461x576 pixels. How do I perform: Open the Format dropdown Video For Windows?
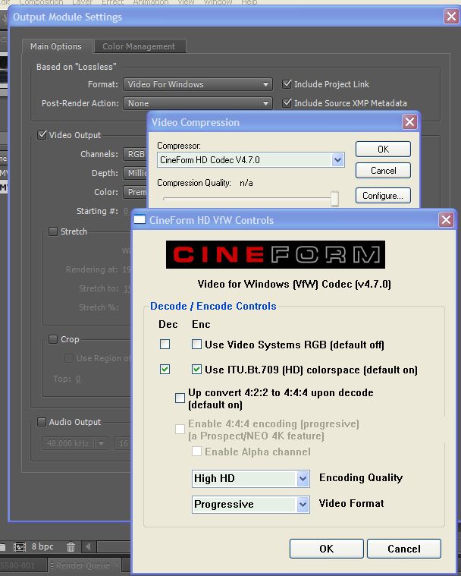[198, 84]
